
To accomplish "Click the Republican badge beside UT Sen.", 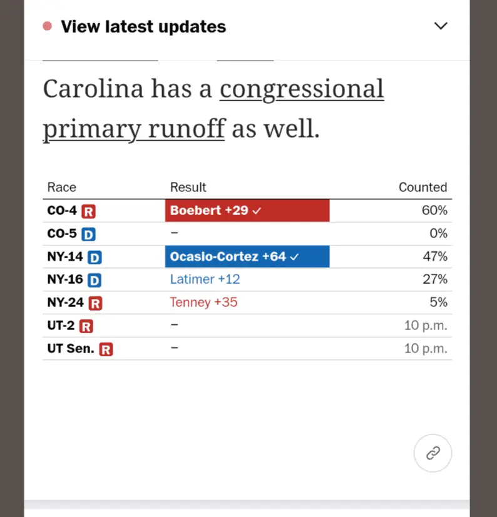I will click(106, 349).
